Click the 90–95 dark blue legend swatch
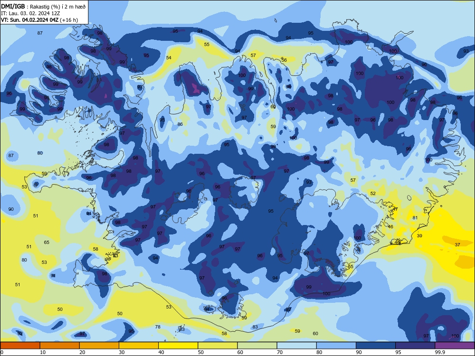475x356 pixels. [x=376, y=346]
